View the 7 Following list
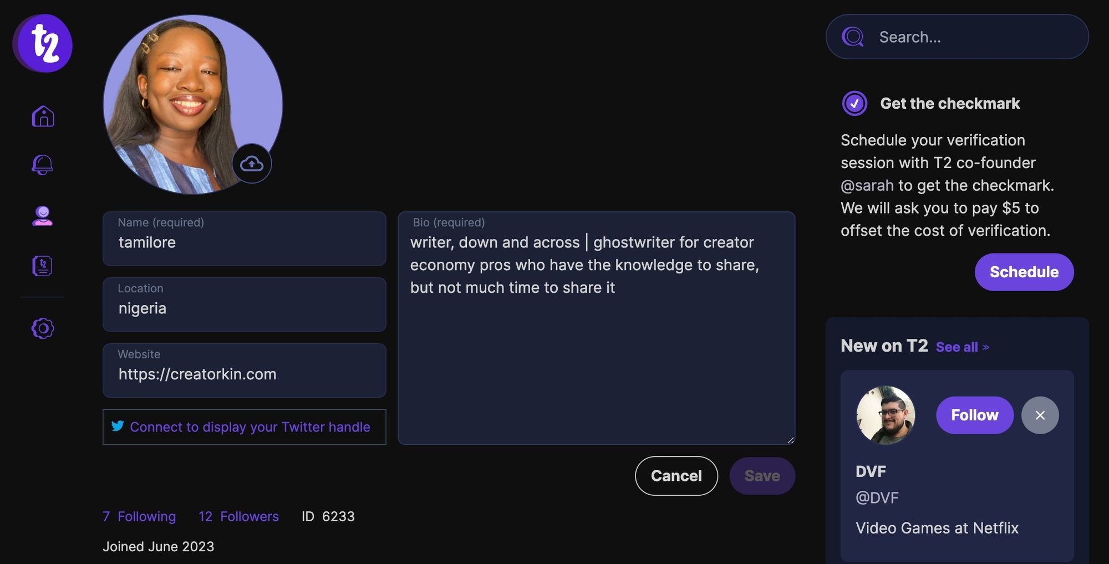 139,516
